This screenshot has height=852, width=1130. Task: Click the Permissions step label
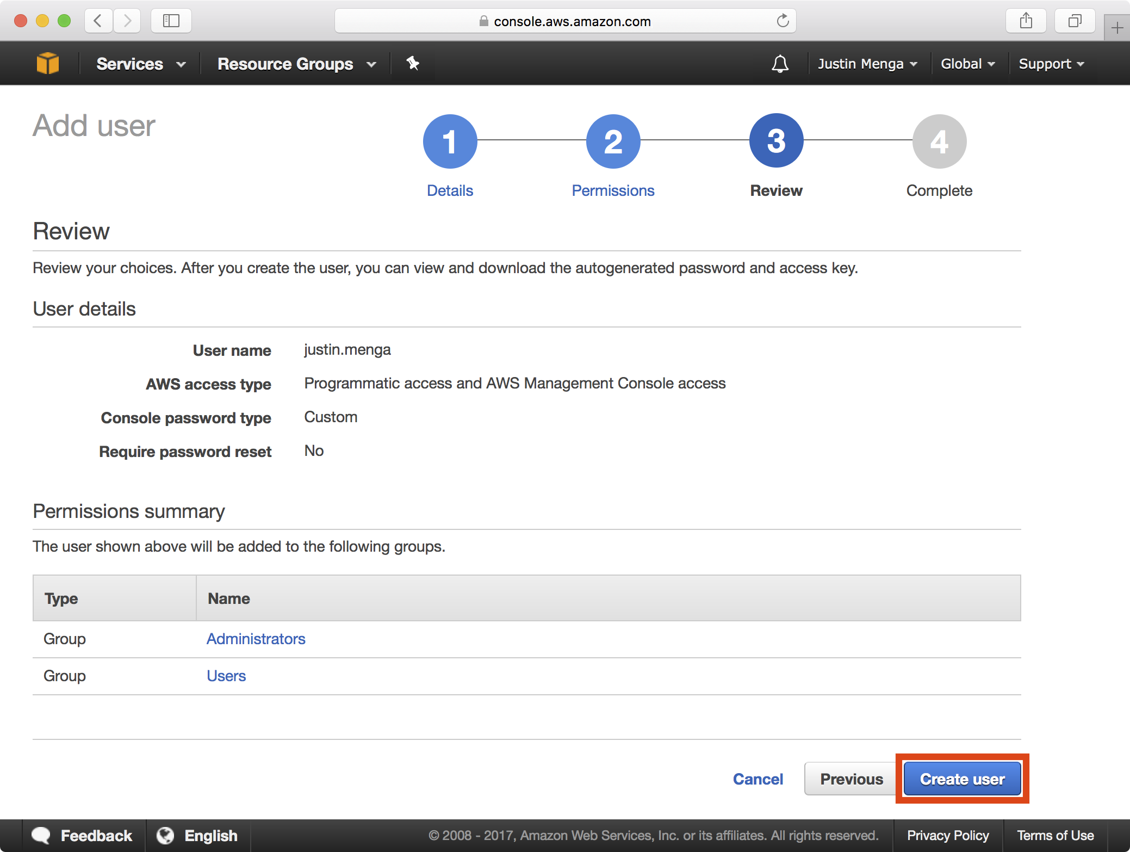click(x=613, y=190)
